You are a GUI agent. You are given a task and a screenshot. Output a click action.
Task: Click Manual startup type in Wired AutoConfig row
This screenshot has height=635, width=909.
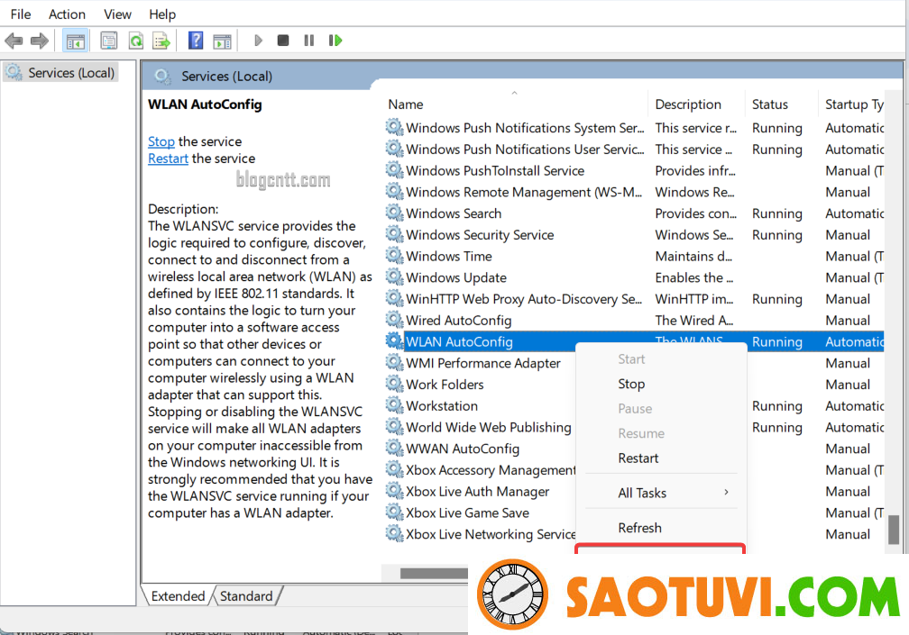(x=848, y=320)
